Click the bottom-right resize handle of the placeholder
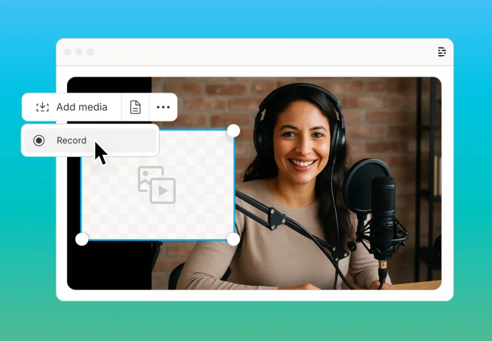Viewport: 492px width, 341px height. point(233,239)
